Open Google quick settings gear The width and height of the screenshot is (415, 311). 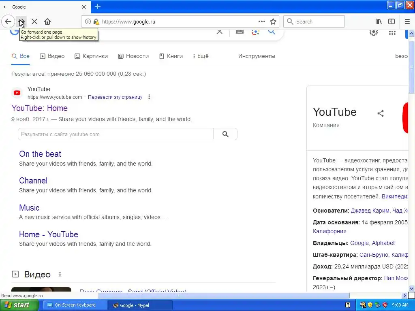[373, 32]
